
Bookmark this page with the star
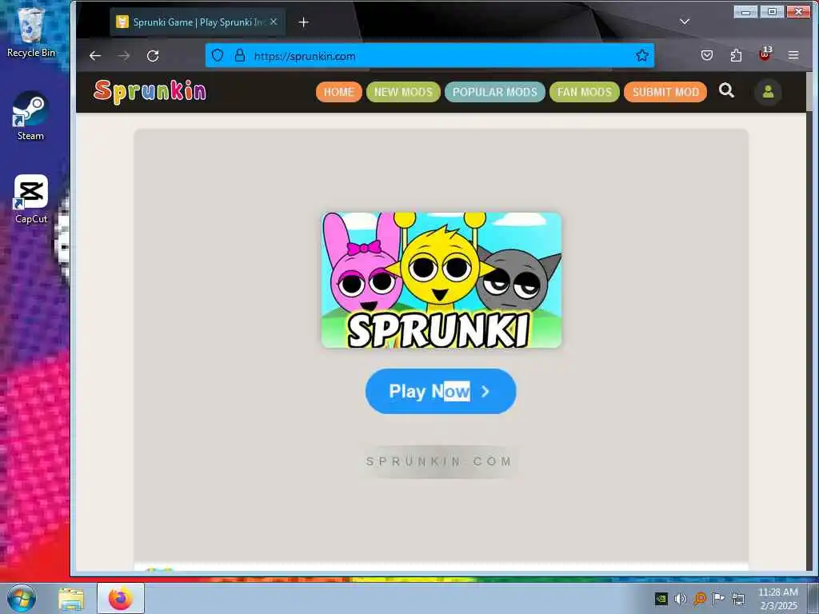642,55
